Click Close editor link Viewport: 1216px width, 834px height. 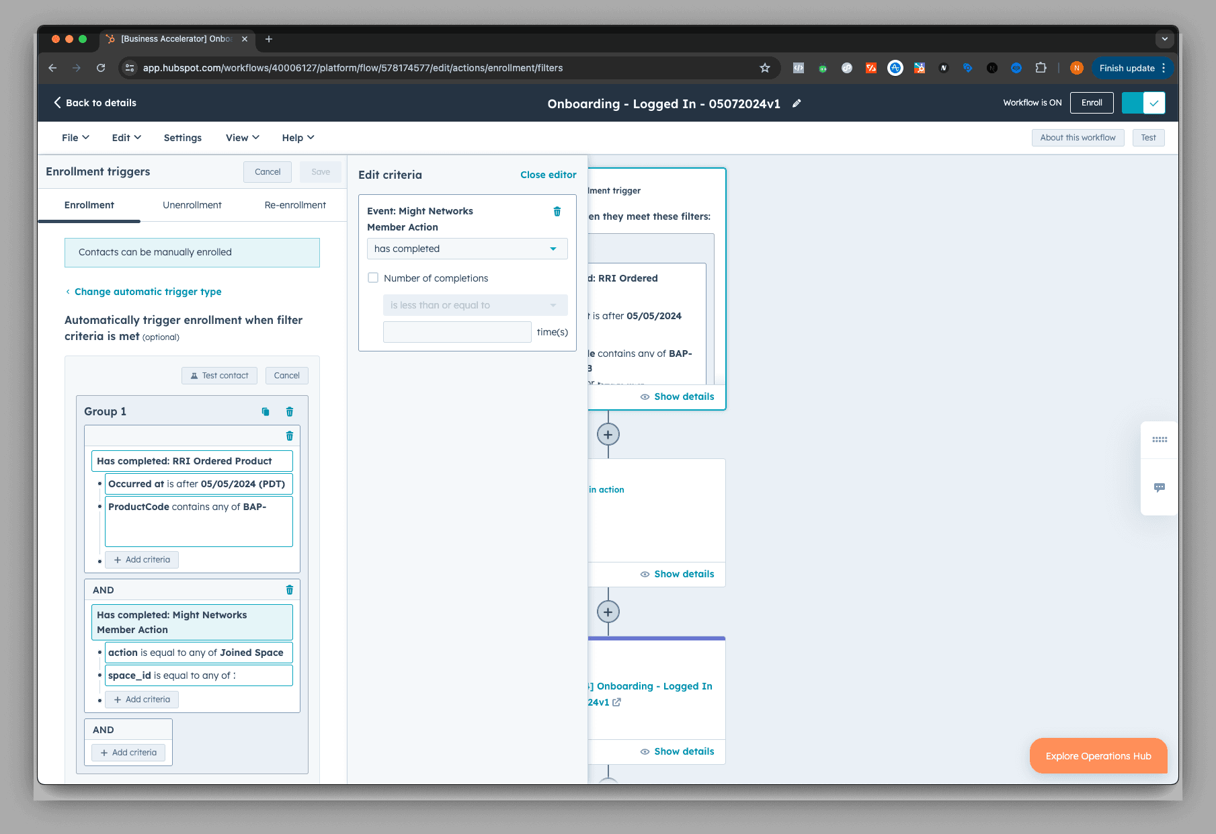point(549,175)
